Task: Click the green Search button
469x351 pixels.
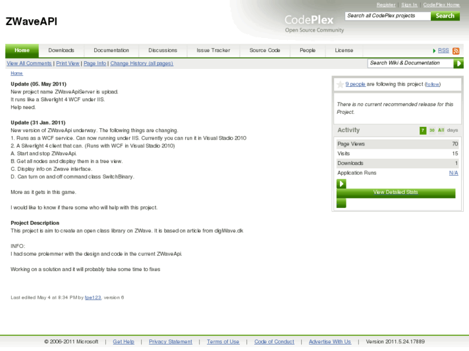Action: (x=445, y=16)
